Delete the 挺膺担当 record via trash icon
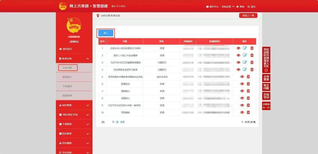The height and width of the screenshot is (154, 318). pyautogui.click(x=248, y=84)
